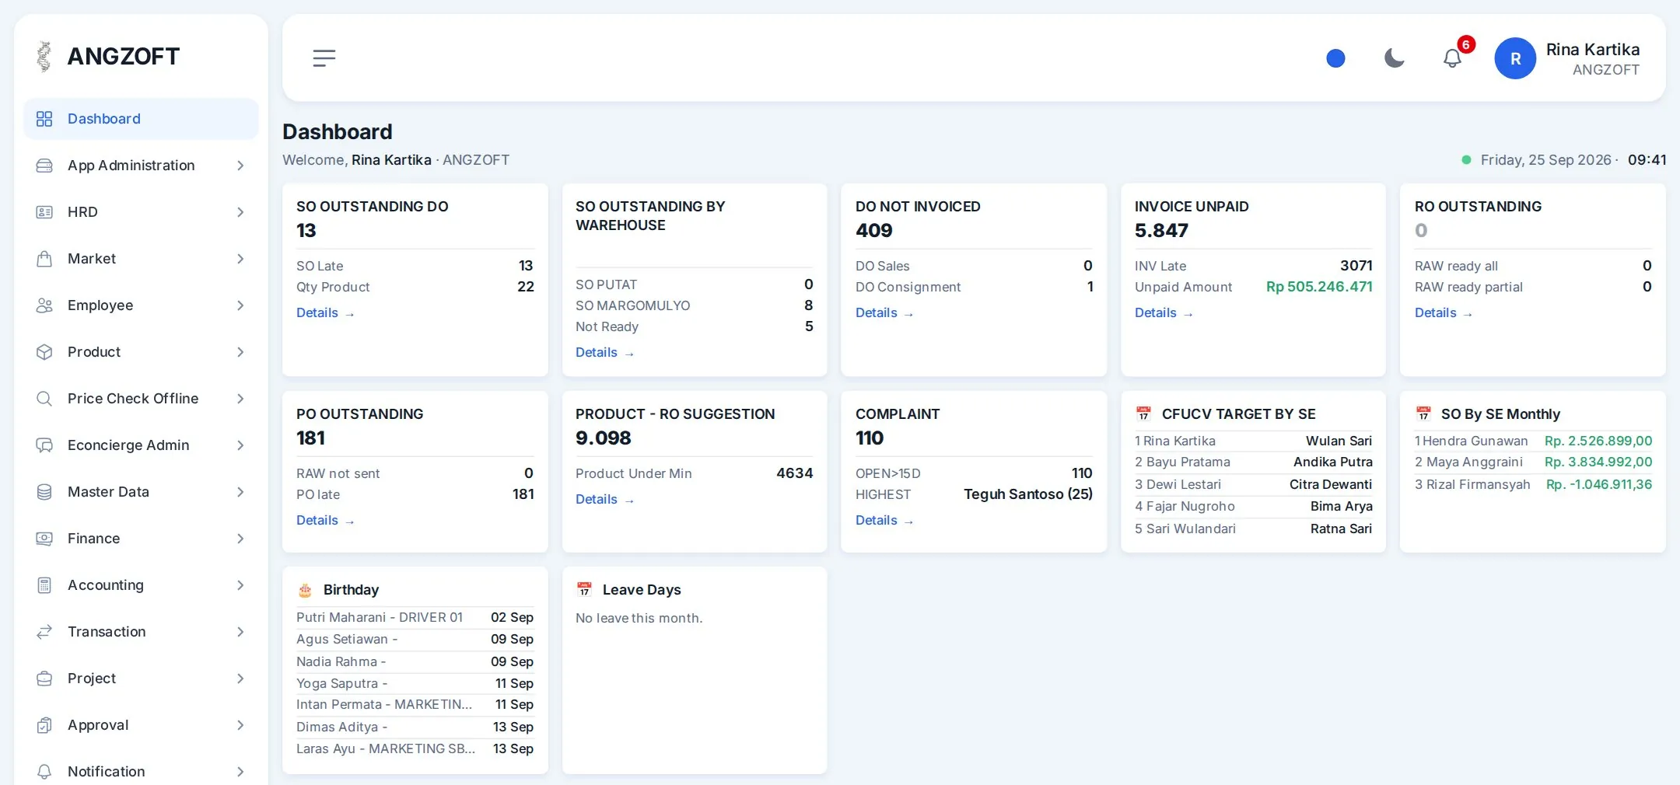Image resolution: width=1680 pixels, height=785 pixels.
Task: Click the Accounting calculator icon
Action: coord(44,585)
